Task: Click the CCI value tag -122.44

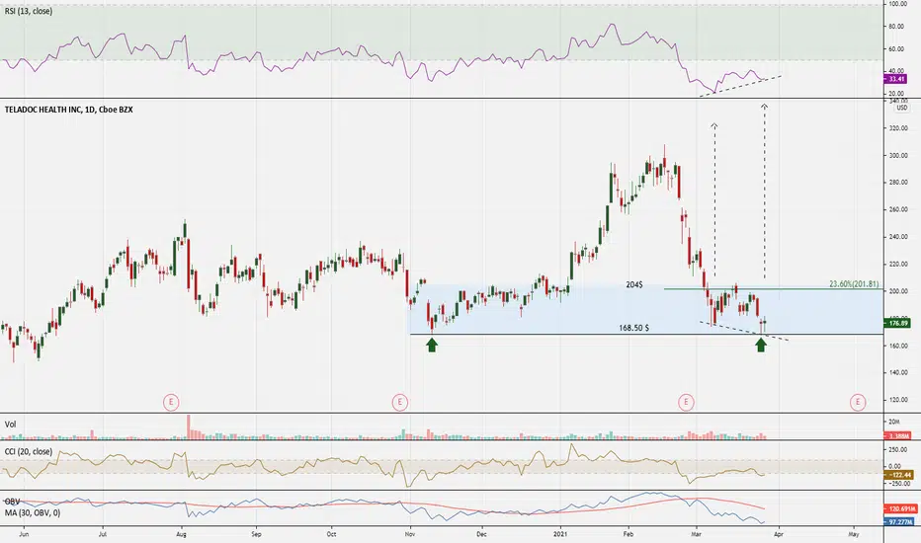Action: tap(898, 474)
